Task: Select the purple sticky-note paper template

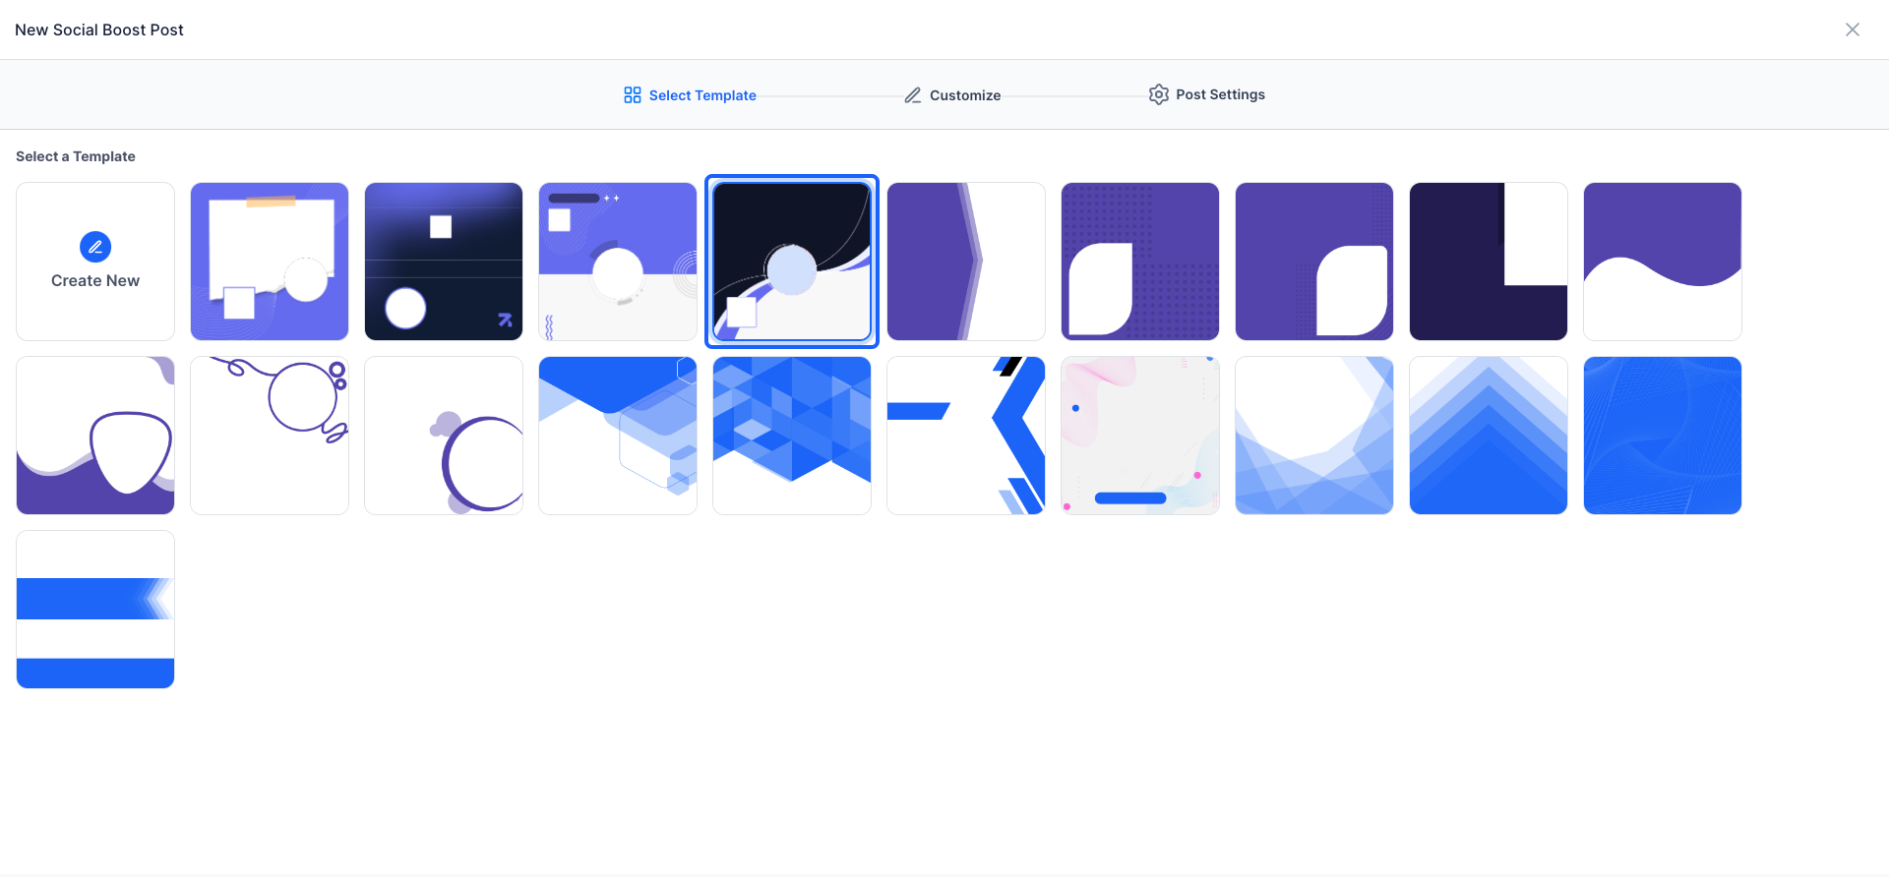Action: 270,262
